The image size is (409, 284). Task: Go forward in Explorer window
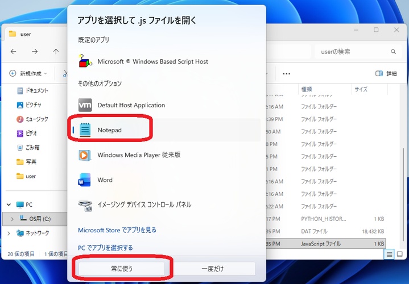pos(35,52)
